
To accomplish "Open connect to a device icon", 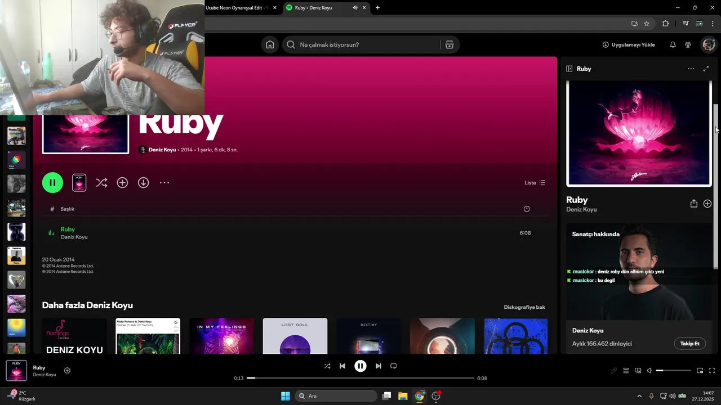I will pos(638,371).
